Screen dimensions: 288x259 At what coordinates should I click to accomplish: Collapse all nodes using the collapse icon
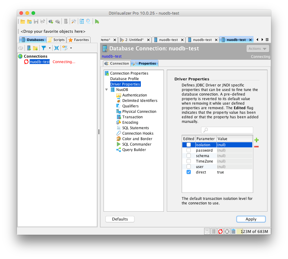point(57,48)
